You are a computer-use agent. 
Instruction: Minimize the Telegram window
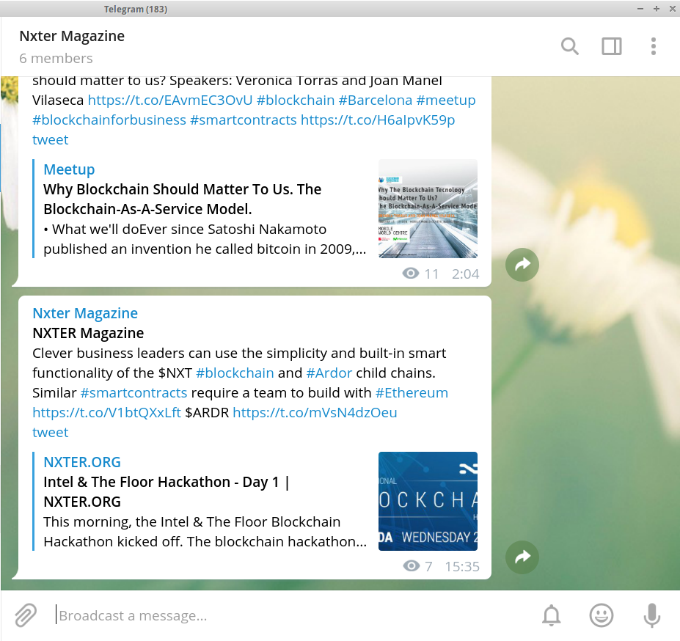[x=640, y=9]
